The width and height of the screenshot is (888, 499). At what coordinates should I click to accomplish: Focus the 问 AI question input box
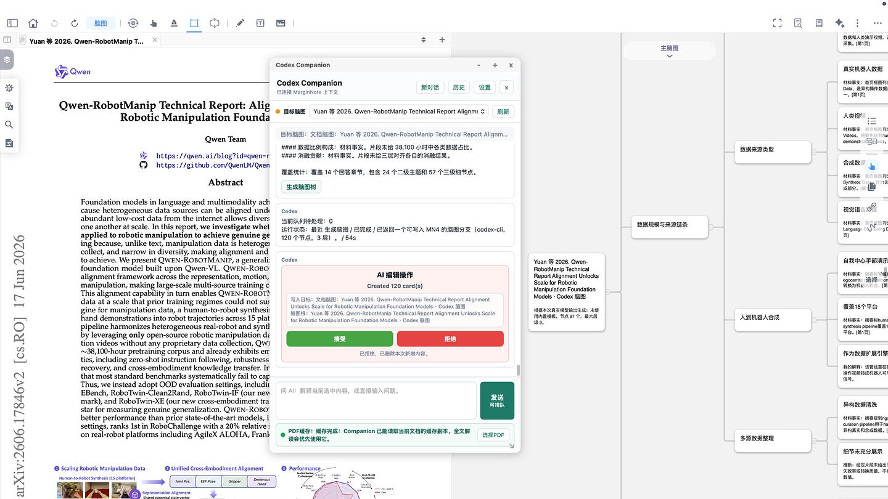click(376, 400)
